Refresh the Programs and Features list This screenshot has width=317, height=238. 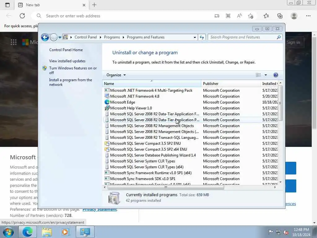pos(202,37)
